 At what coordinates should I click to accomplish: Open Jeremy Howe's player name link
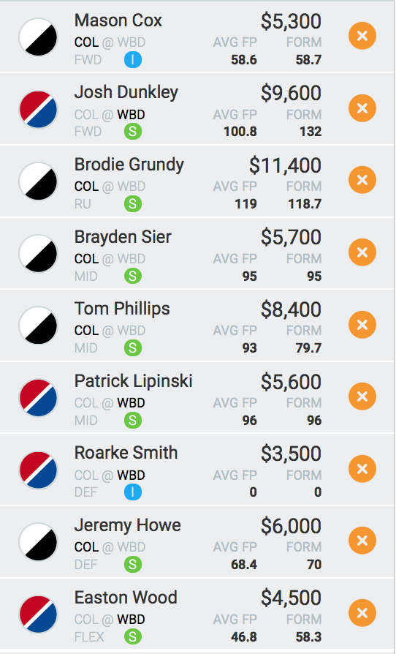128,525
